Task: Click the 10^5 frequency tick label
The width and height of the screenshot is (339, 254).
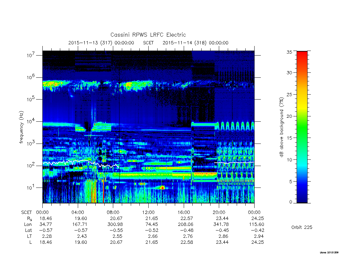Action: (x=31, y=99)
